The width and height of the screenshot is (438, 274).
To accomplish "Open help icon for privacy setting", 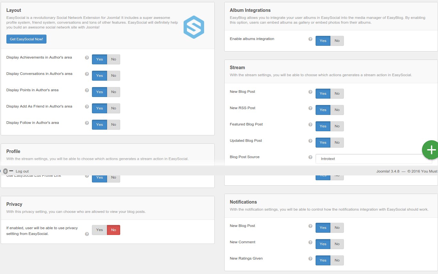I will pyautogui.click(x=87, y=234).
